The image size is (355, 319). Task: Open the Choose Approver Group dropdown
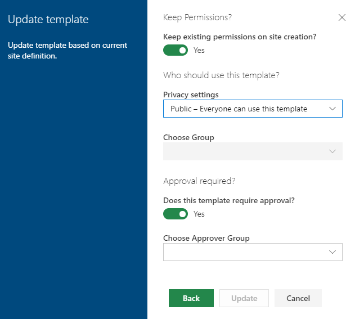coord(253,252)
